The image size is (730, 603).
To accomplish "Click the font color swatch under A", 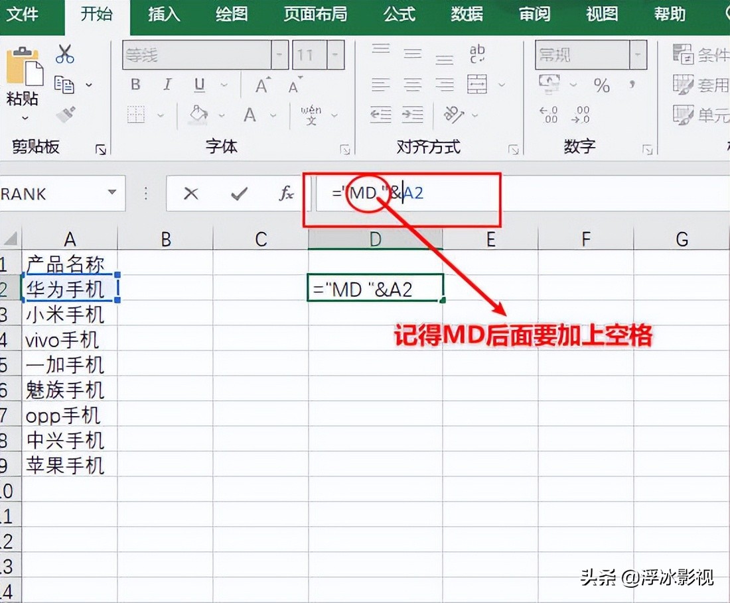I will (x=249, y=114).
